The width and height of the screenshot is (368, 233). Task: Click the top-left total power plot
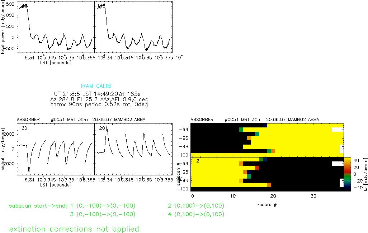55,27
